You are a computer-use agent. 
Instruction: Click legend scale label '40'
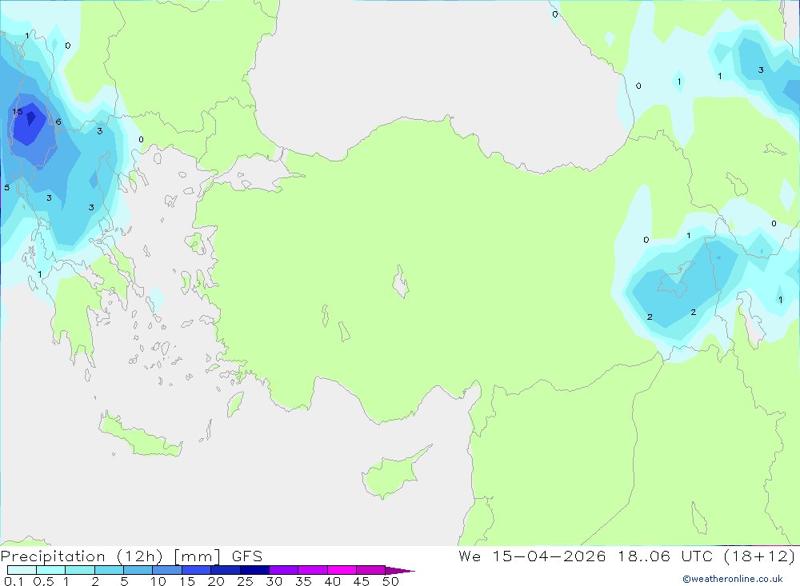click(332, 581)
